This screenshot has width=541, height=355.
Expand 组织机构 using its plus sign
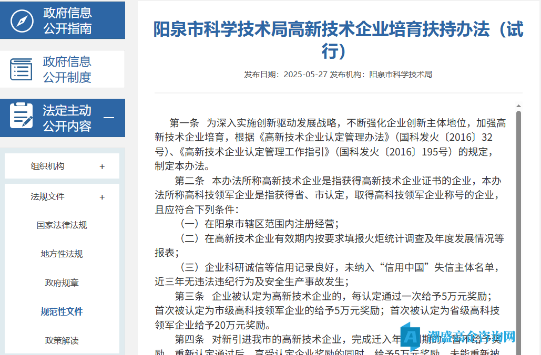pos(102,166)
